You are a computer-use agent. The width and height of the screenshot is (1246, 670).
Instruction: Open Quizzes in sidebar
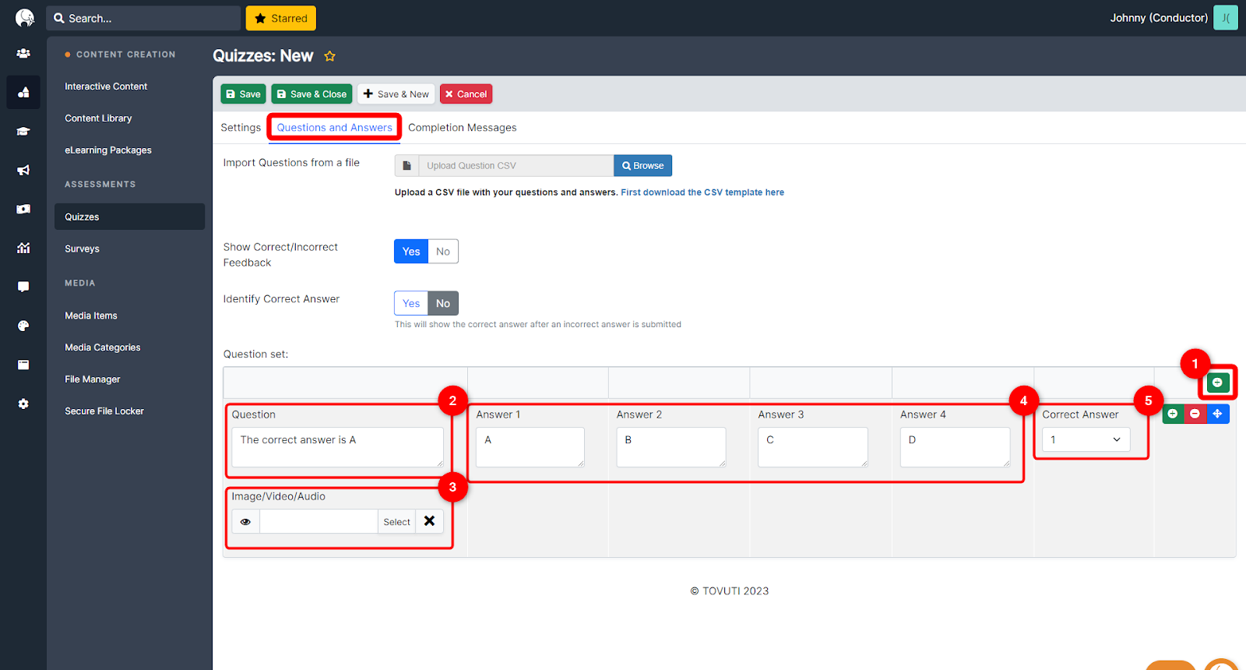click(x=129, y=217)
